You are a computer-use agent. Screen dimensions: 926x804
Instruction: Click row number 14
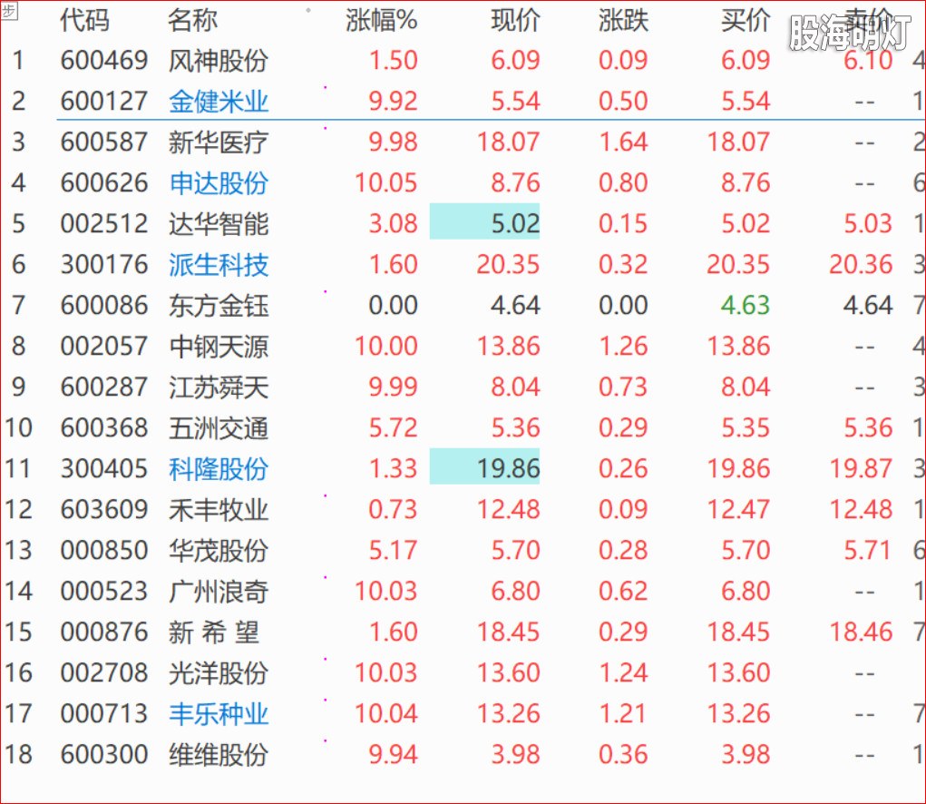point(18,591)
